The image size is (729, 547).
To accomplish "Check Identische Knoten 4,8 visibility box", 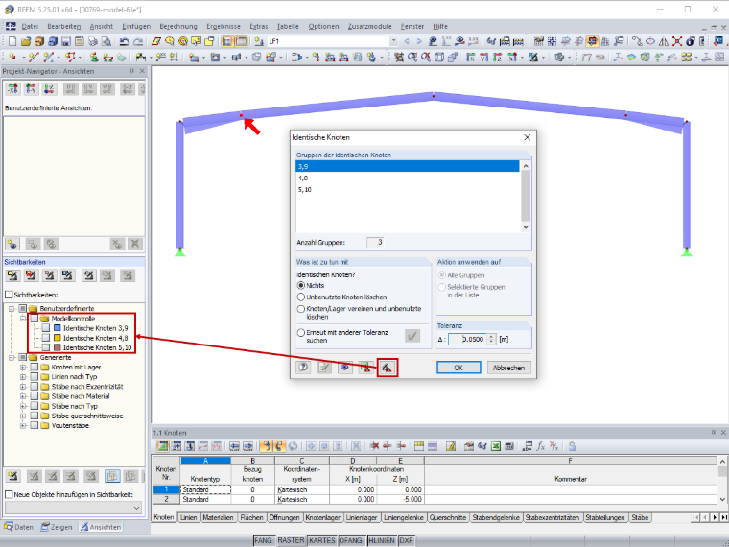I will pyautogui.click(x=46, y=338).
